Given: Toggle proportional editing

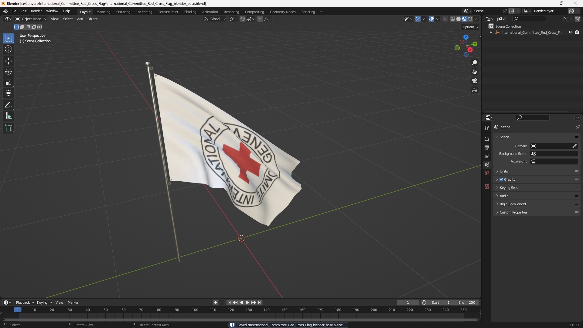Looking at the screenshot, I should pyautogui.click(x=260, y=19).
